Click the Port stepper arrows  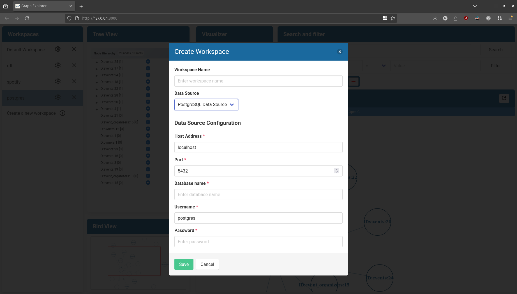(x=337, y=171)
